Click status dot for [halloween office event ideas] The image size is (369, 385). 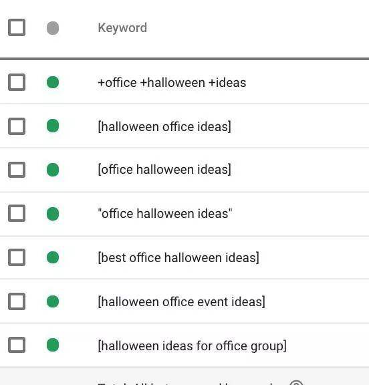click(x=53, y=301)
